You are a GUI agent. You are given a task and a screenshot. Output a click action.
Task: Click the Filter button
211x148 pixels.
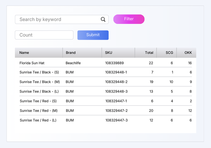129,19
